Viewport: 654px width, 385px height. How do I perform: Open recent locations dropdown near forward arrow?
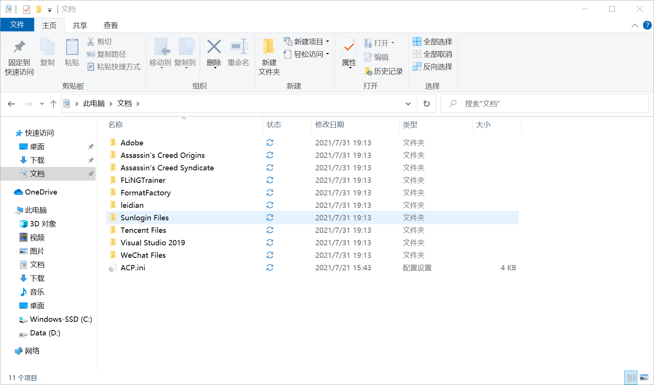coord(42,104)
